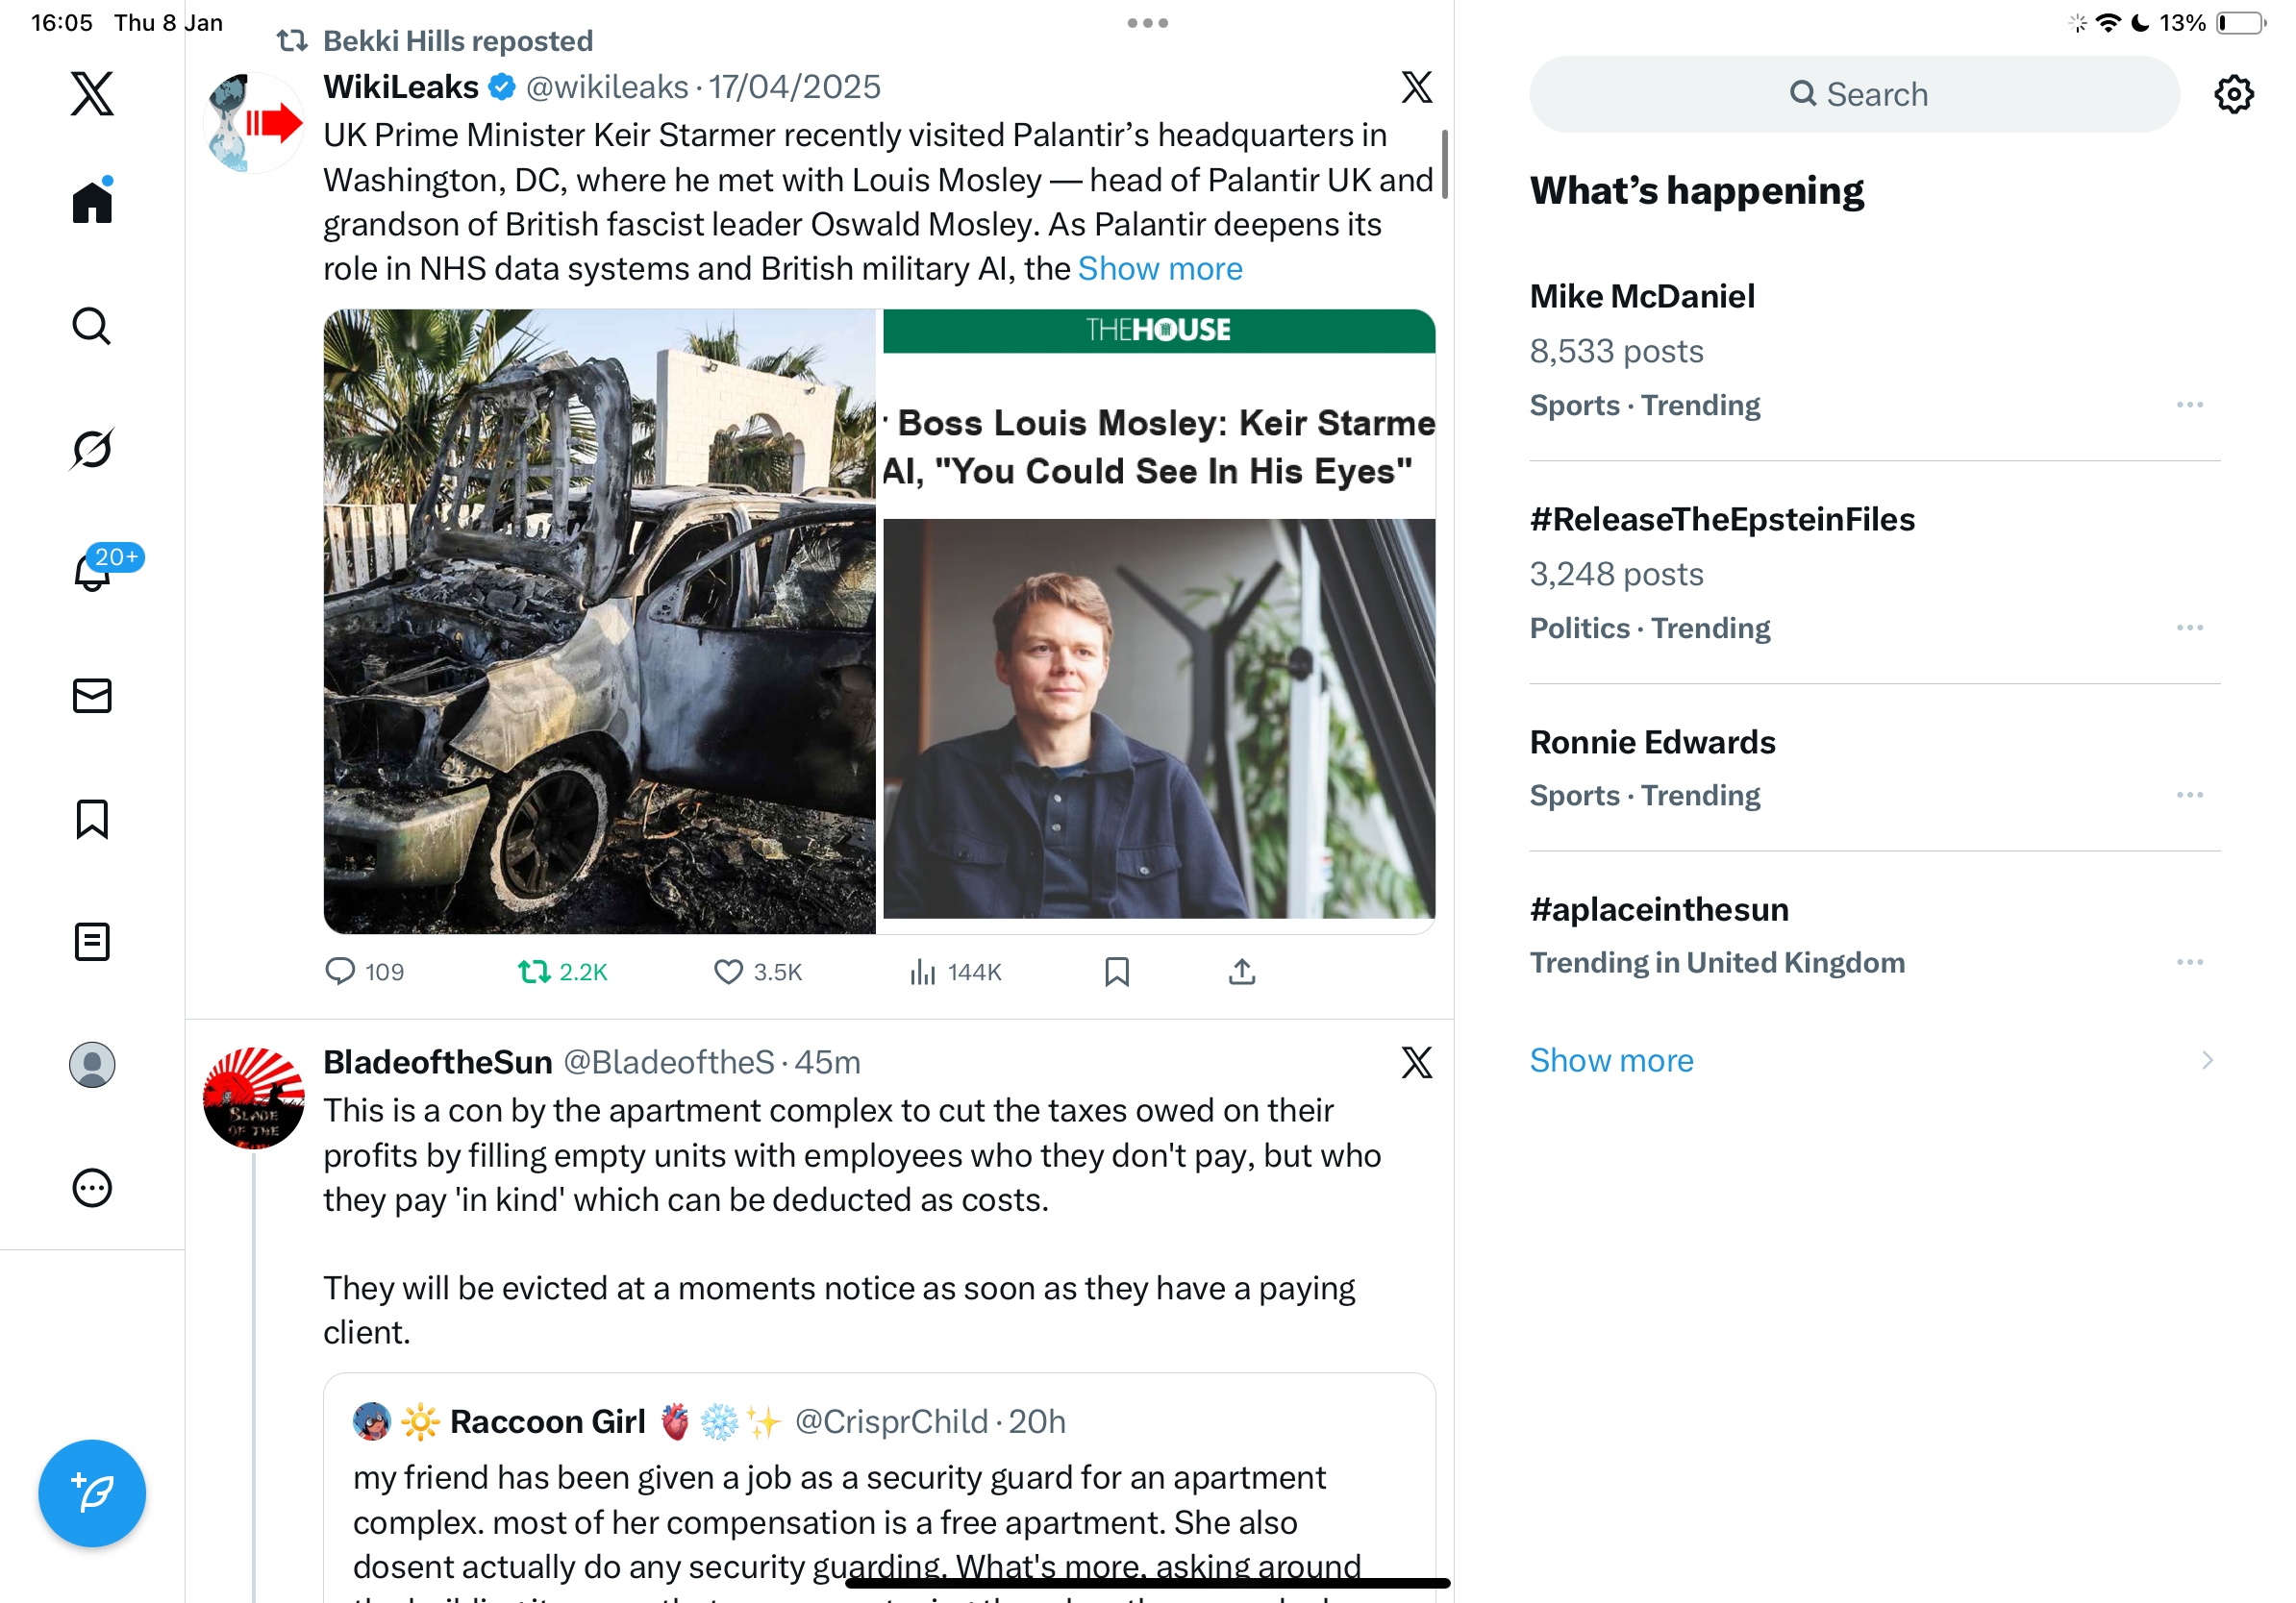Image resolution: width=2296 pixels, height=1603 pixels.
Task: Open more options for #ReleaseTheEpsteinFiles trend
Action: tap(2189, 628)
